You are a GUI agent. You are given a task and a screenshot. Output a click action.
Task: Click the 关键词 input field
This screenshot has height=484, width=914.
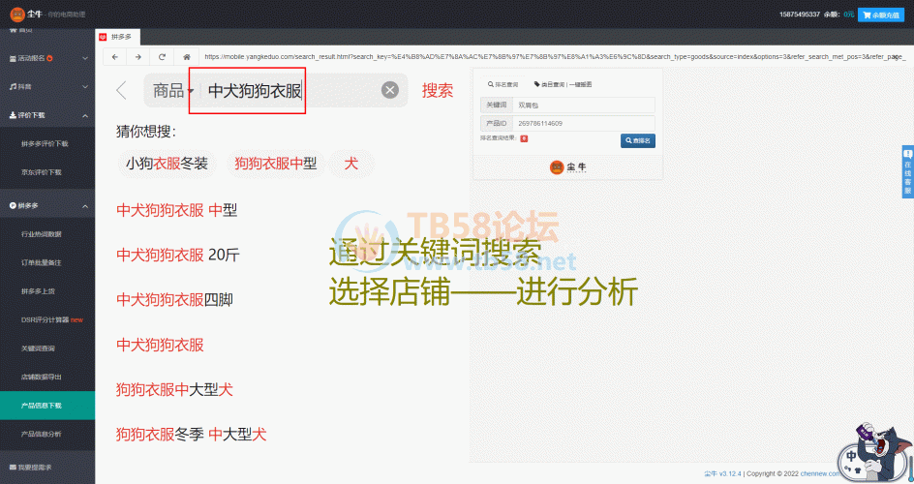click(584, 105)
